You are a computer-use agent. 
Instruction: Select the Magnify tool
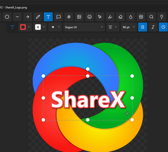pos(151,17)
